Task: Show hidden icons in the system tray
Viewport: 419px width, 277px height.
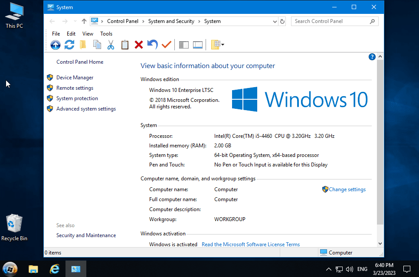Action: click(x=329, y=269)
